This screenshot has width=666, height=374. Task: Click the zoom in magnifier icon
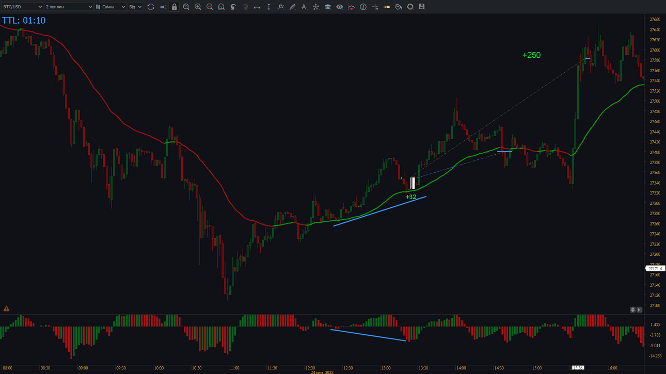tap(198, 7)
